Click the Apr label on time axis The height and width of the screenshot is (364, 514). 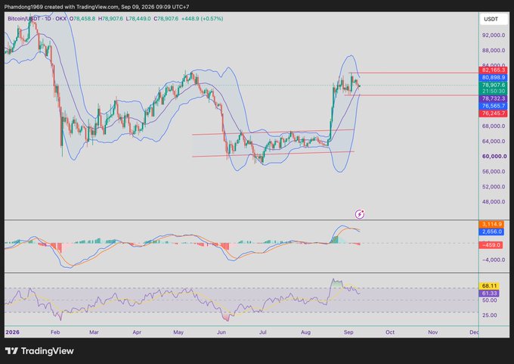point(137,332)
